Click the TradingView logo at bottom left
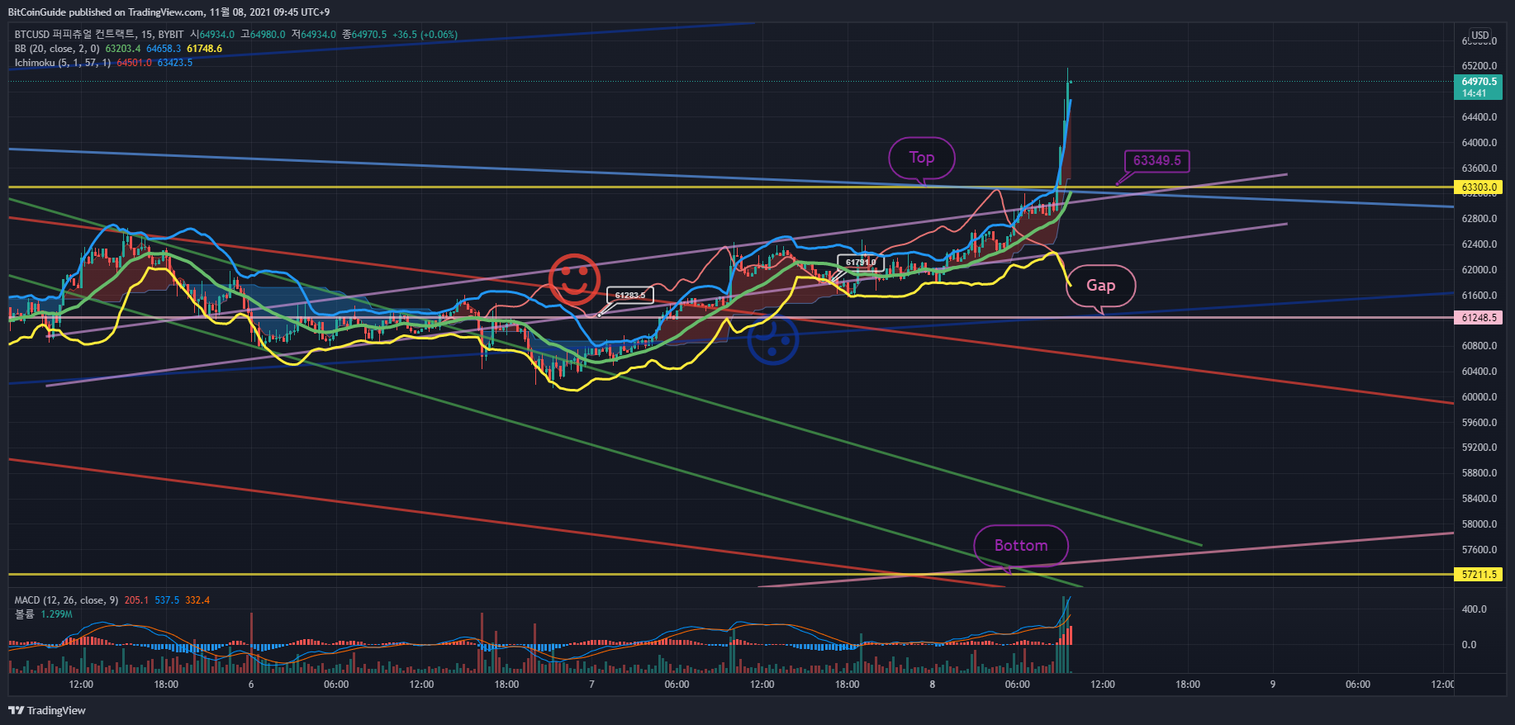 coord(47,710)
